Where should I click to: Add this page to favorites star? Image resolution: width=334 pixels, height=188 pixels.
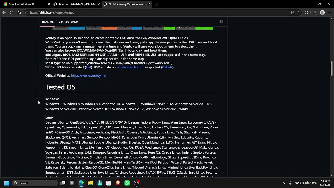pyautogui.click(x=299, y=13)
